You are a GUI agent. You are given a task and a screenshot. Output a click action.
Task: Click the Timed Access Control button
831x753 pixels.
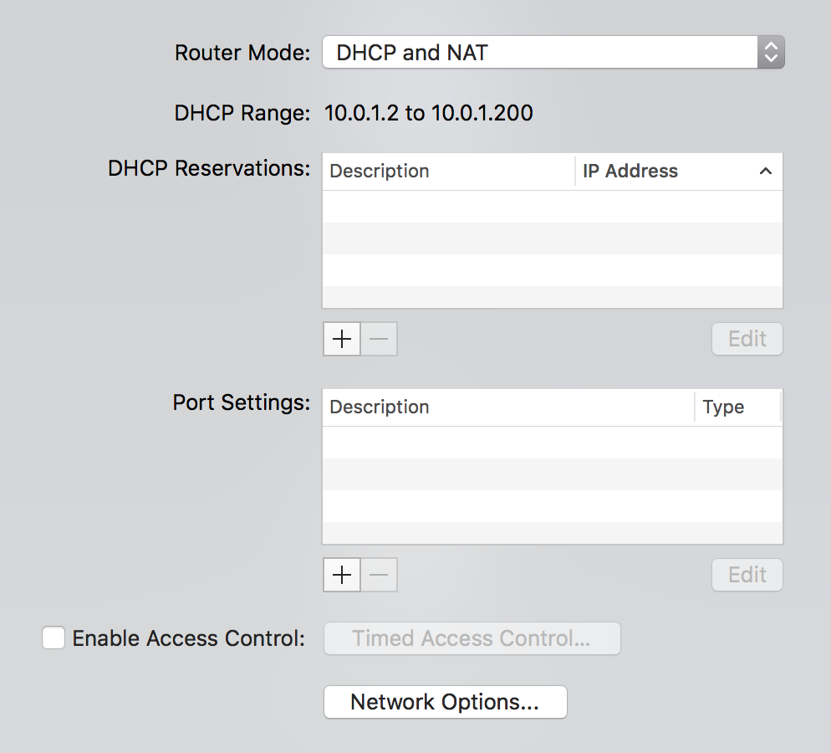472,638
